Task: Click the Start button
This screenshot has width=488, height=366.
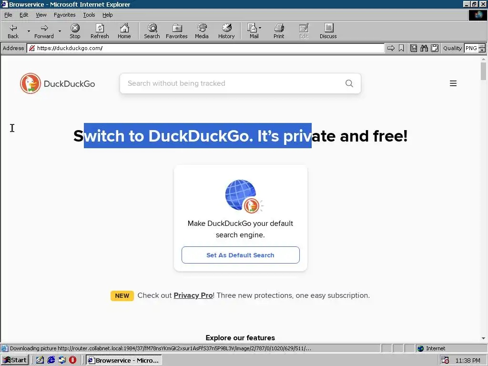Action: [x=15, y=360]
